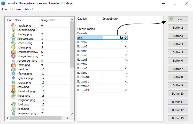Image resolution: width=193 pixels, height=124 pixels.
Task: Click the right-panel Button12
Action: tap(178, 110)
